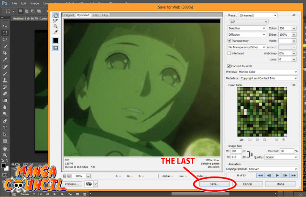Toggle the Interlaced checkbox
Screen dimensions: 306x197
229,53
